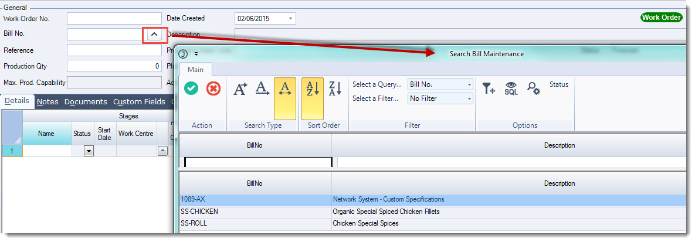695x242 pixels.
Task: Open the Custom Fields tab
Action: (139, 102)
